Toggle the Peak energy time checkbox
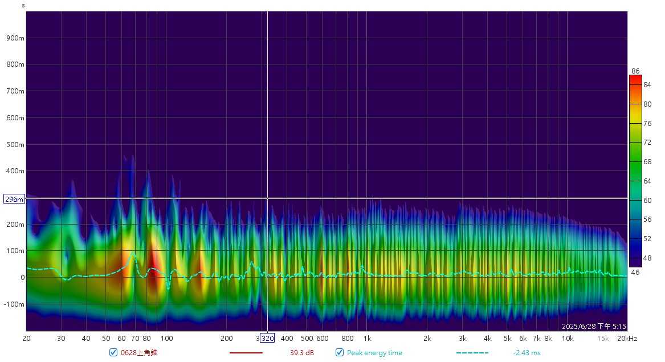Viewport: 665px width, 362px height. 339,352
